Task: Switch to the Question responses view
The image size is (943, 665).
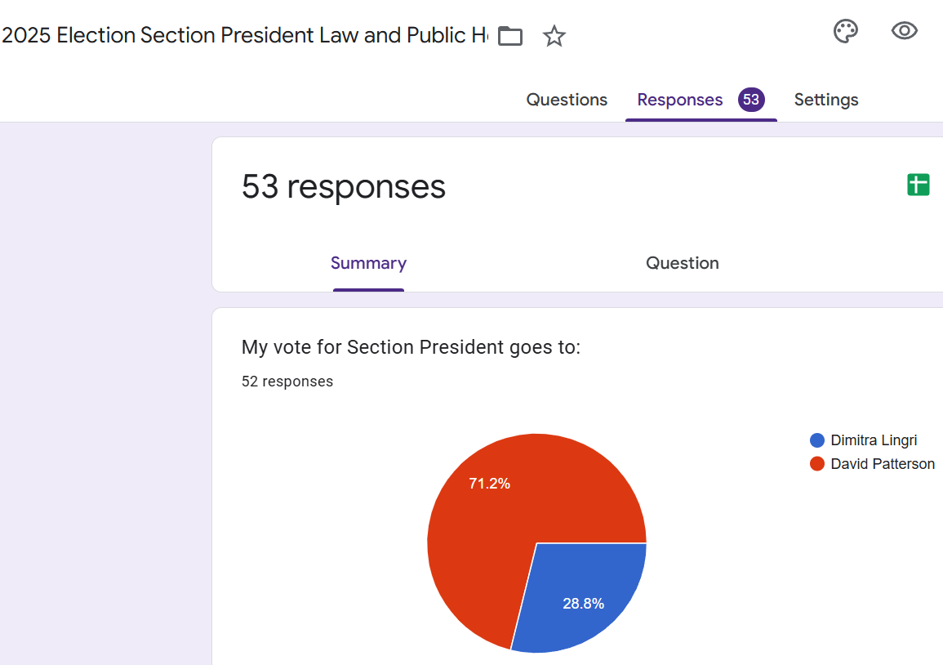Action: (683, 263)
